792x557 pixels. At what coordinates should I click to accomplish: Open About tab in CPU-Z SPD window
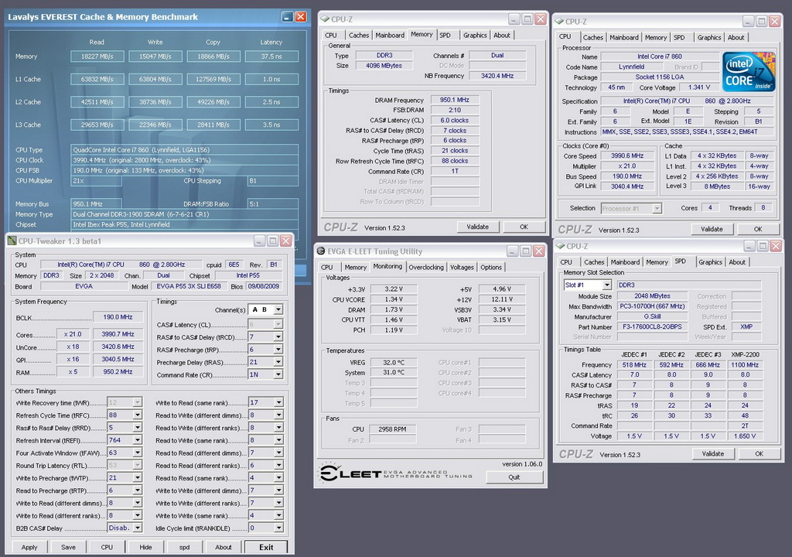[737, 262]
